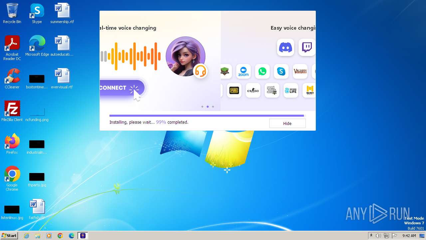Click the orange headset badge on avatar
This screenshot has width=426, height=240.
pyautogui.click(x=200, y=71)
